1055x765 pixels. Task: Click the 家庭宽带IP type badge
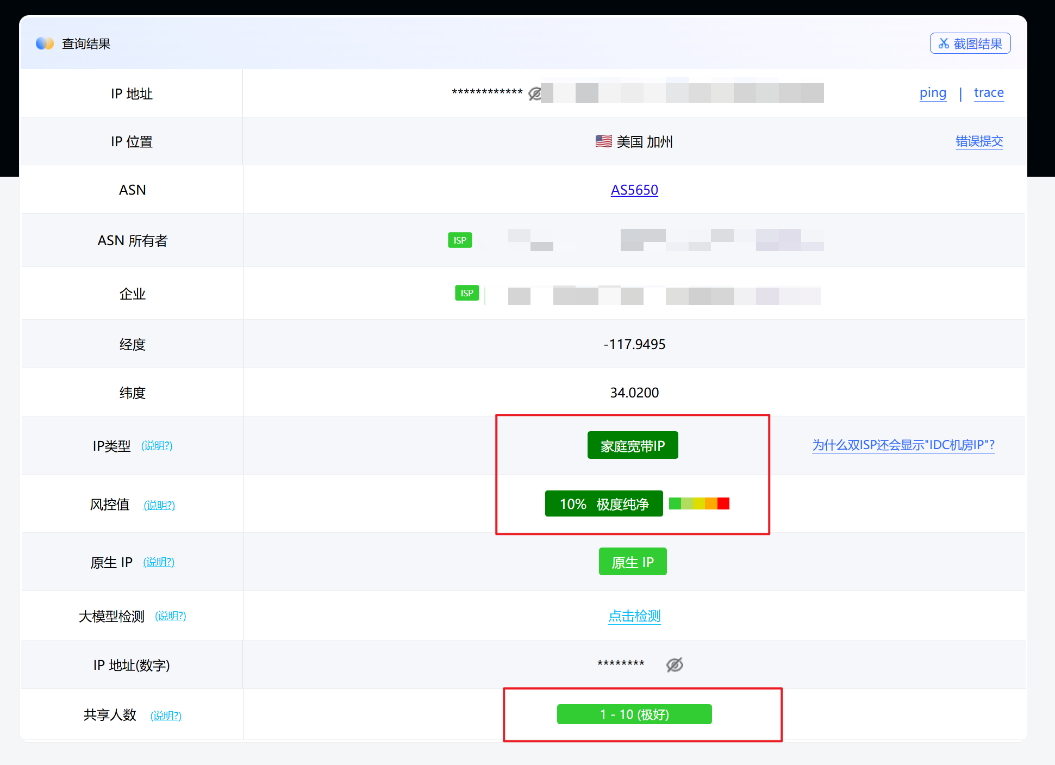[633, 445]
